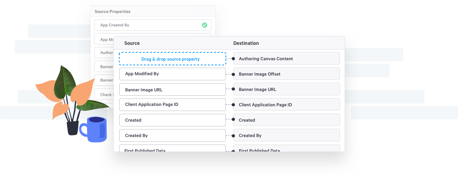This screenshot has height=176, width=458.
Task: Select the Drag & drop source property box
Action: (173, 59)
